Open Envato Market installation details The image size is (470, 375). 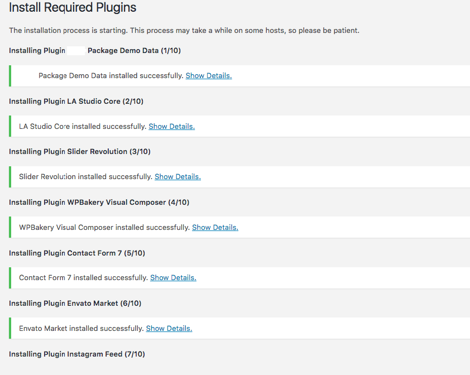169,328
